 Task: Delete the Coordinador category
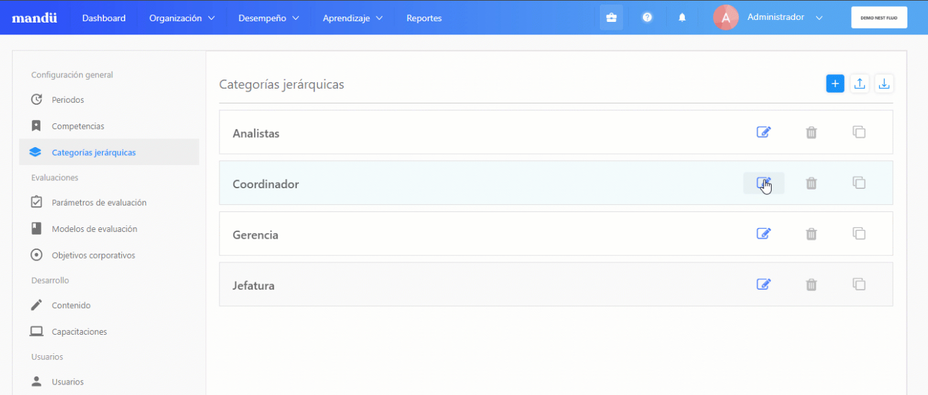tap(811, 183)
